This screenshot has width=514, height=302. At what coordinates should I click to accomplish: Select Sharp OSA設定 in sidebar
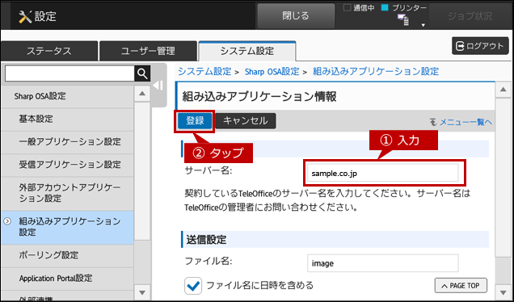67,96
